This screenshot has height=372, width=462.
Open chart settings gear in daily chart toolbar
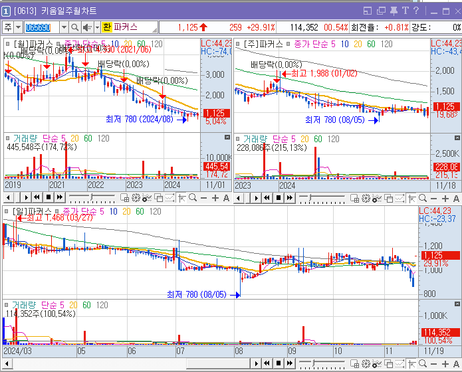coord(366,364)
